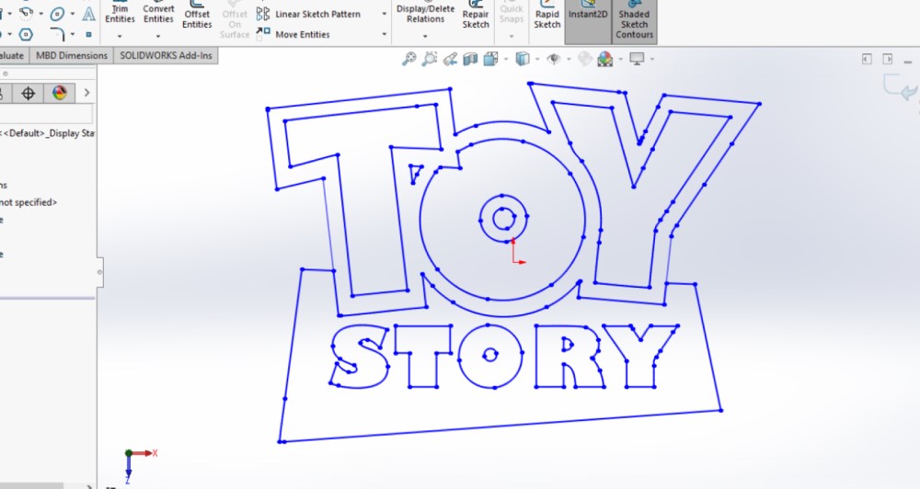Open DimXpertManager crosshair tab
Screen dimensions: 920x489
click(29, 93)
